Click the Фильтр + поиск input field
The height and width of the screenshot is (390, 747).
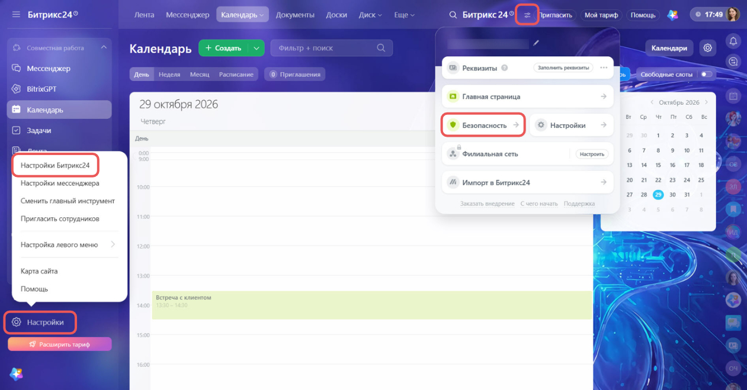(x=332, y=48)
